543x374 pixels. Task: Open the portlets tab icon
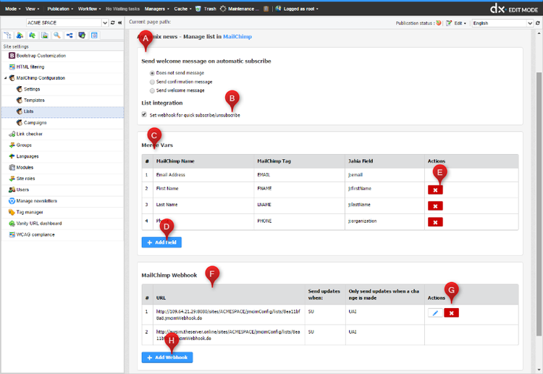(x=82, y=35)
